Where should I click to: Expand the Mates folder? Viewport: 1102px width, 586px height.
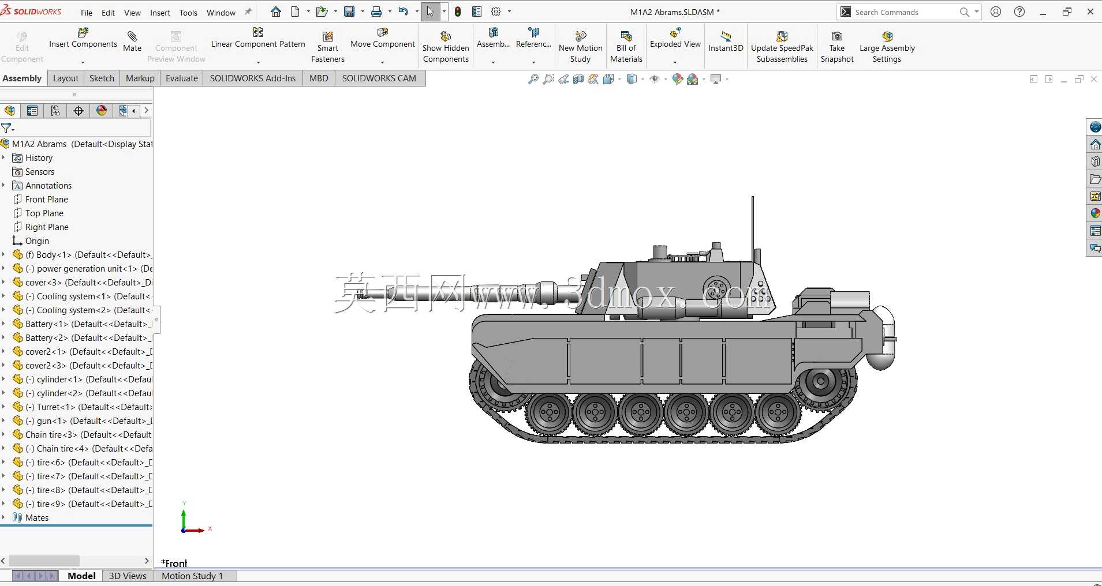click(3, 517)
